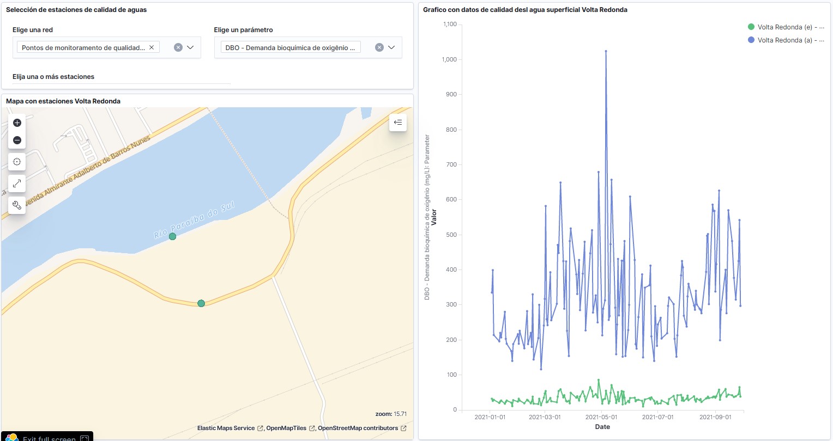
Task: Open the OpenMapTiles attribution link
Action: pos(286,428)
